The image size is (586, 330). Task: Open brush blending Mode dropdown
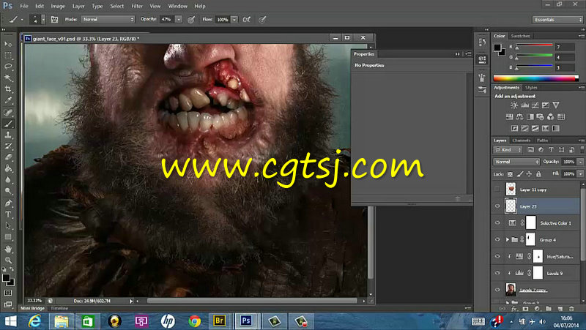[108, 19]
